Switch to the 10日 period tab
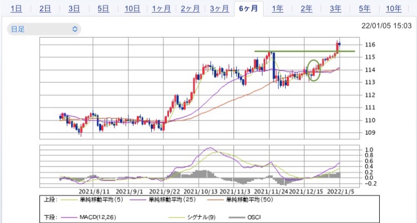 tap(132, 9)
